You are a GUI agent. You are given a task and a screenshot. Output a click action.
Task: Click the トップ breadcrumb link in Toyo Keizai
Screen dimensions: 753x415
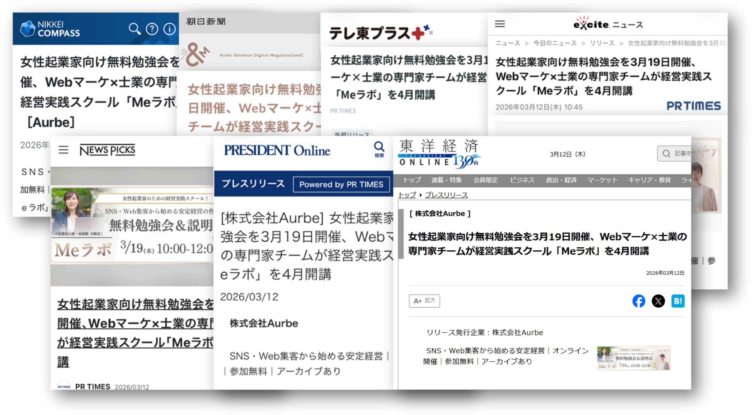coord(407,195)
